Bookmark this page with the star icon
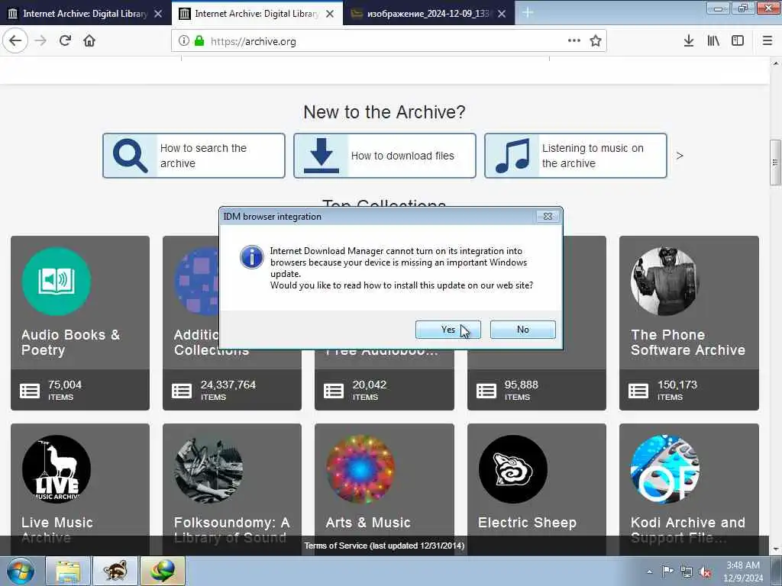The height and width of the screenshot is (586, 782). tap(596, 41)
